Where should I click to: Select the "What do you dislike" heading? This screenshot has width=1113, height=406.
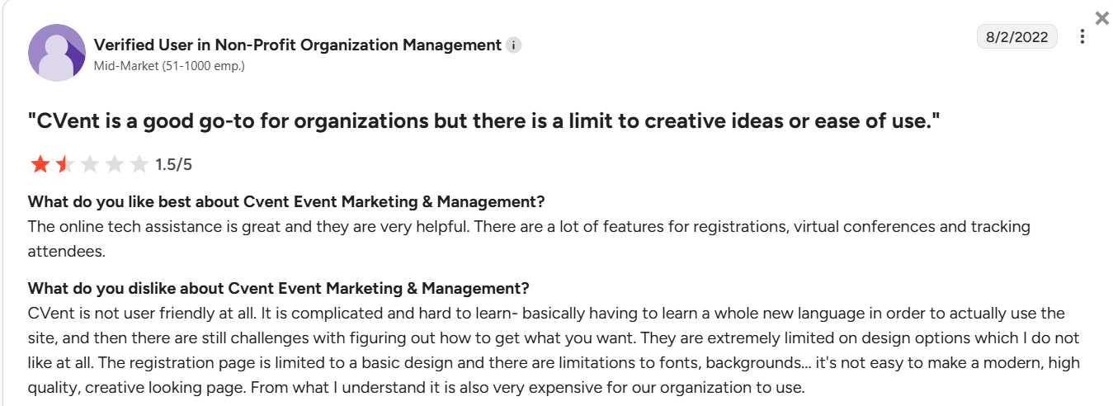click(278, 288)
